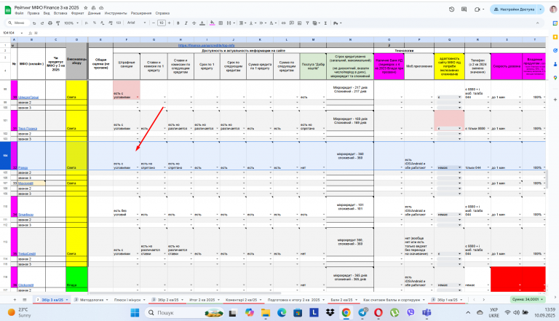Open the Maxicredit link
This screenshot has width=559, height=321.
point(25,183)
